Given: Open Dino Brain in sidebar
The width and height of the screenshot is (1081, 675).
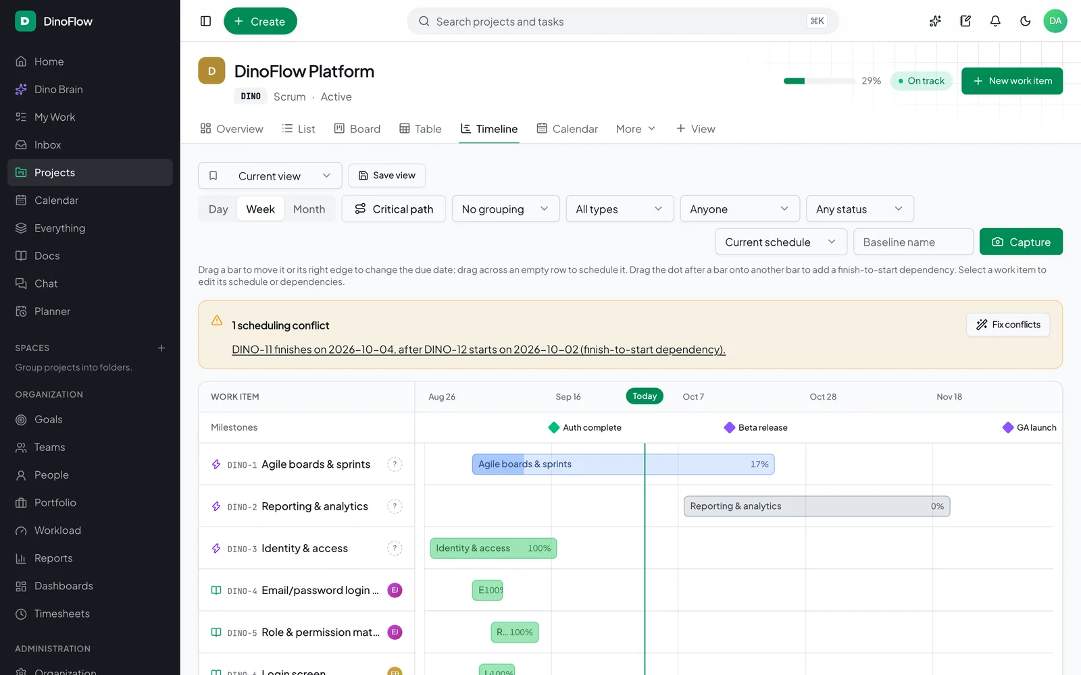Looking at the screenshot, I should [x=90, y=89].
